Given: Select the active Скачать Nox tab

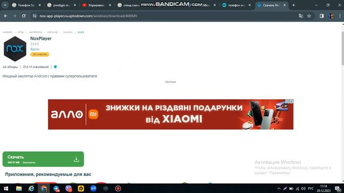Looking at the screenshot, I should [x=272, y=5].
